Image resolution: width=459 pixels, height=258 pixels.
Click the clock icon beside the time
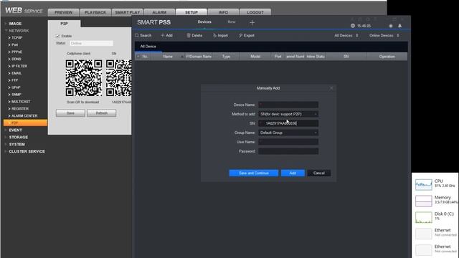[353, 26]
